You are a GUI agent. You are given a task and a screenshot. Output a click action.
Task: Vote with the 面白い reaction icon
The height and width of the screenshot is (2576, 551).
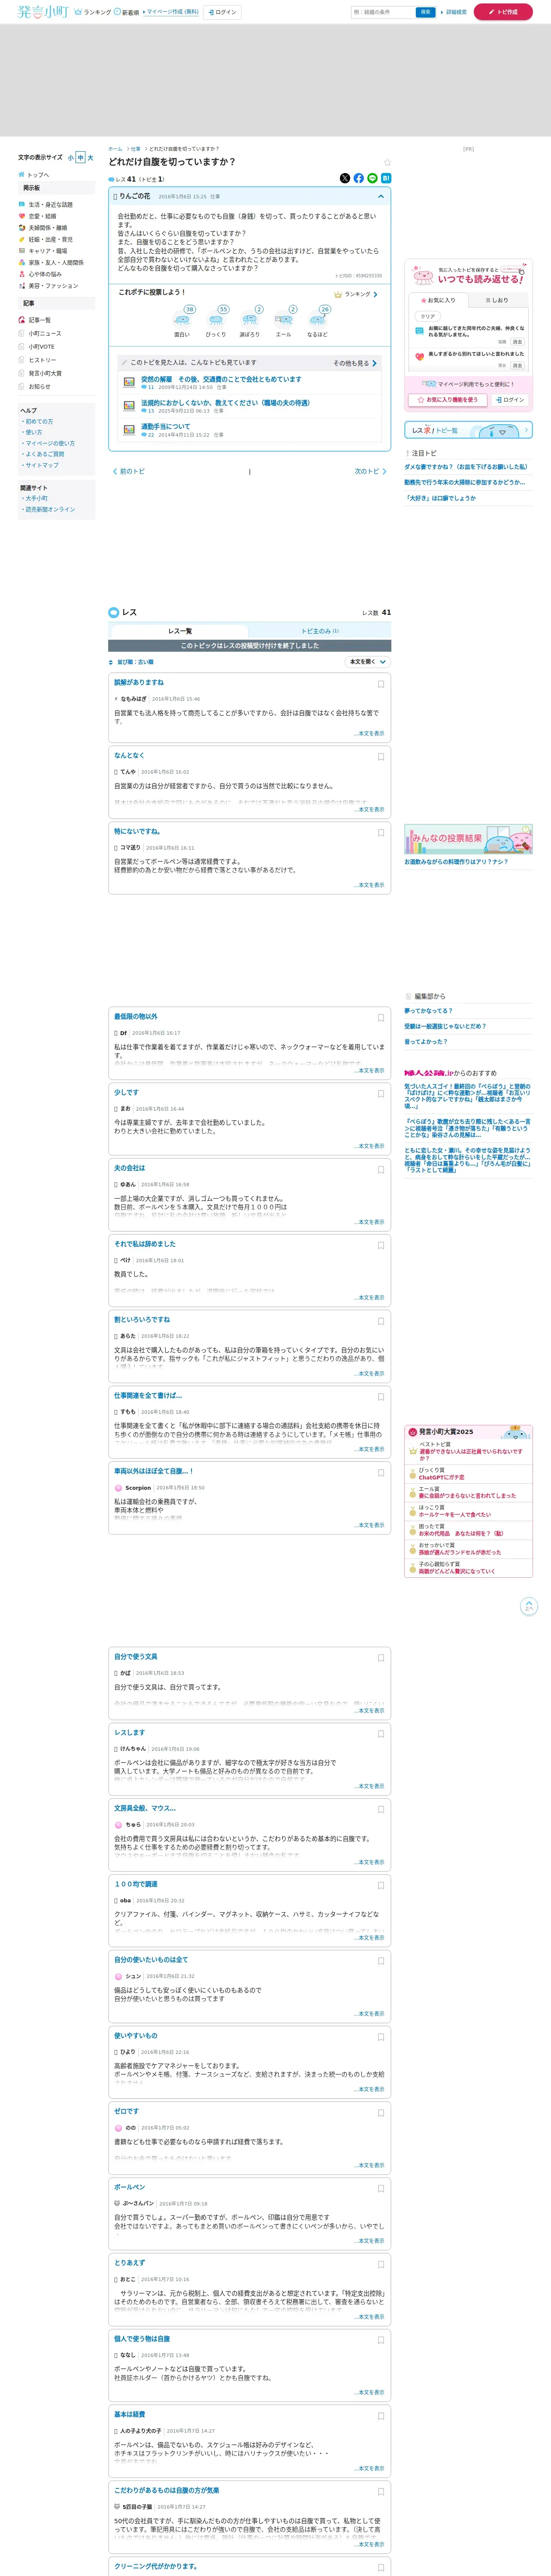[182, 320]
